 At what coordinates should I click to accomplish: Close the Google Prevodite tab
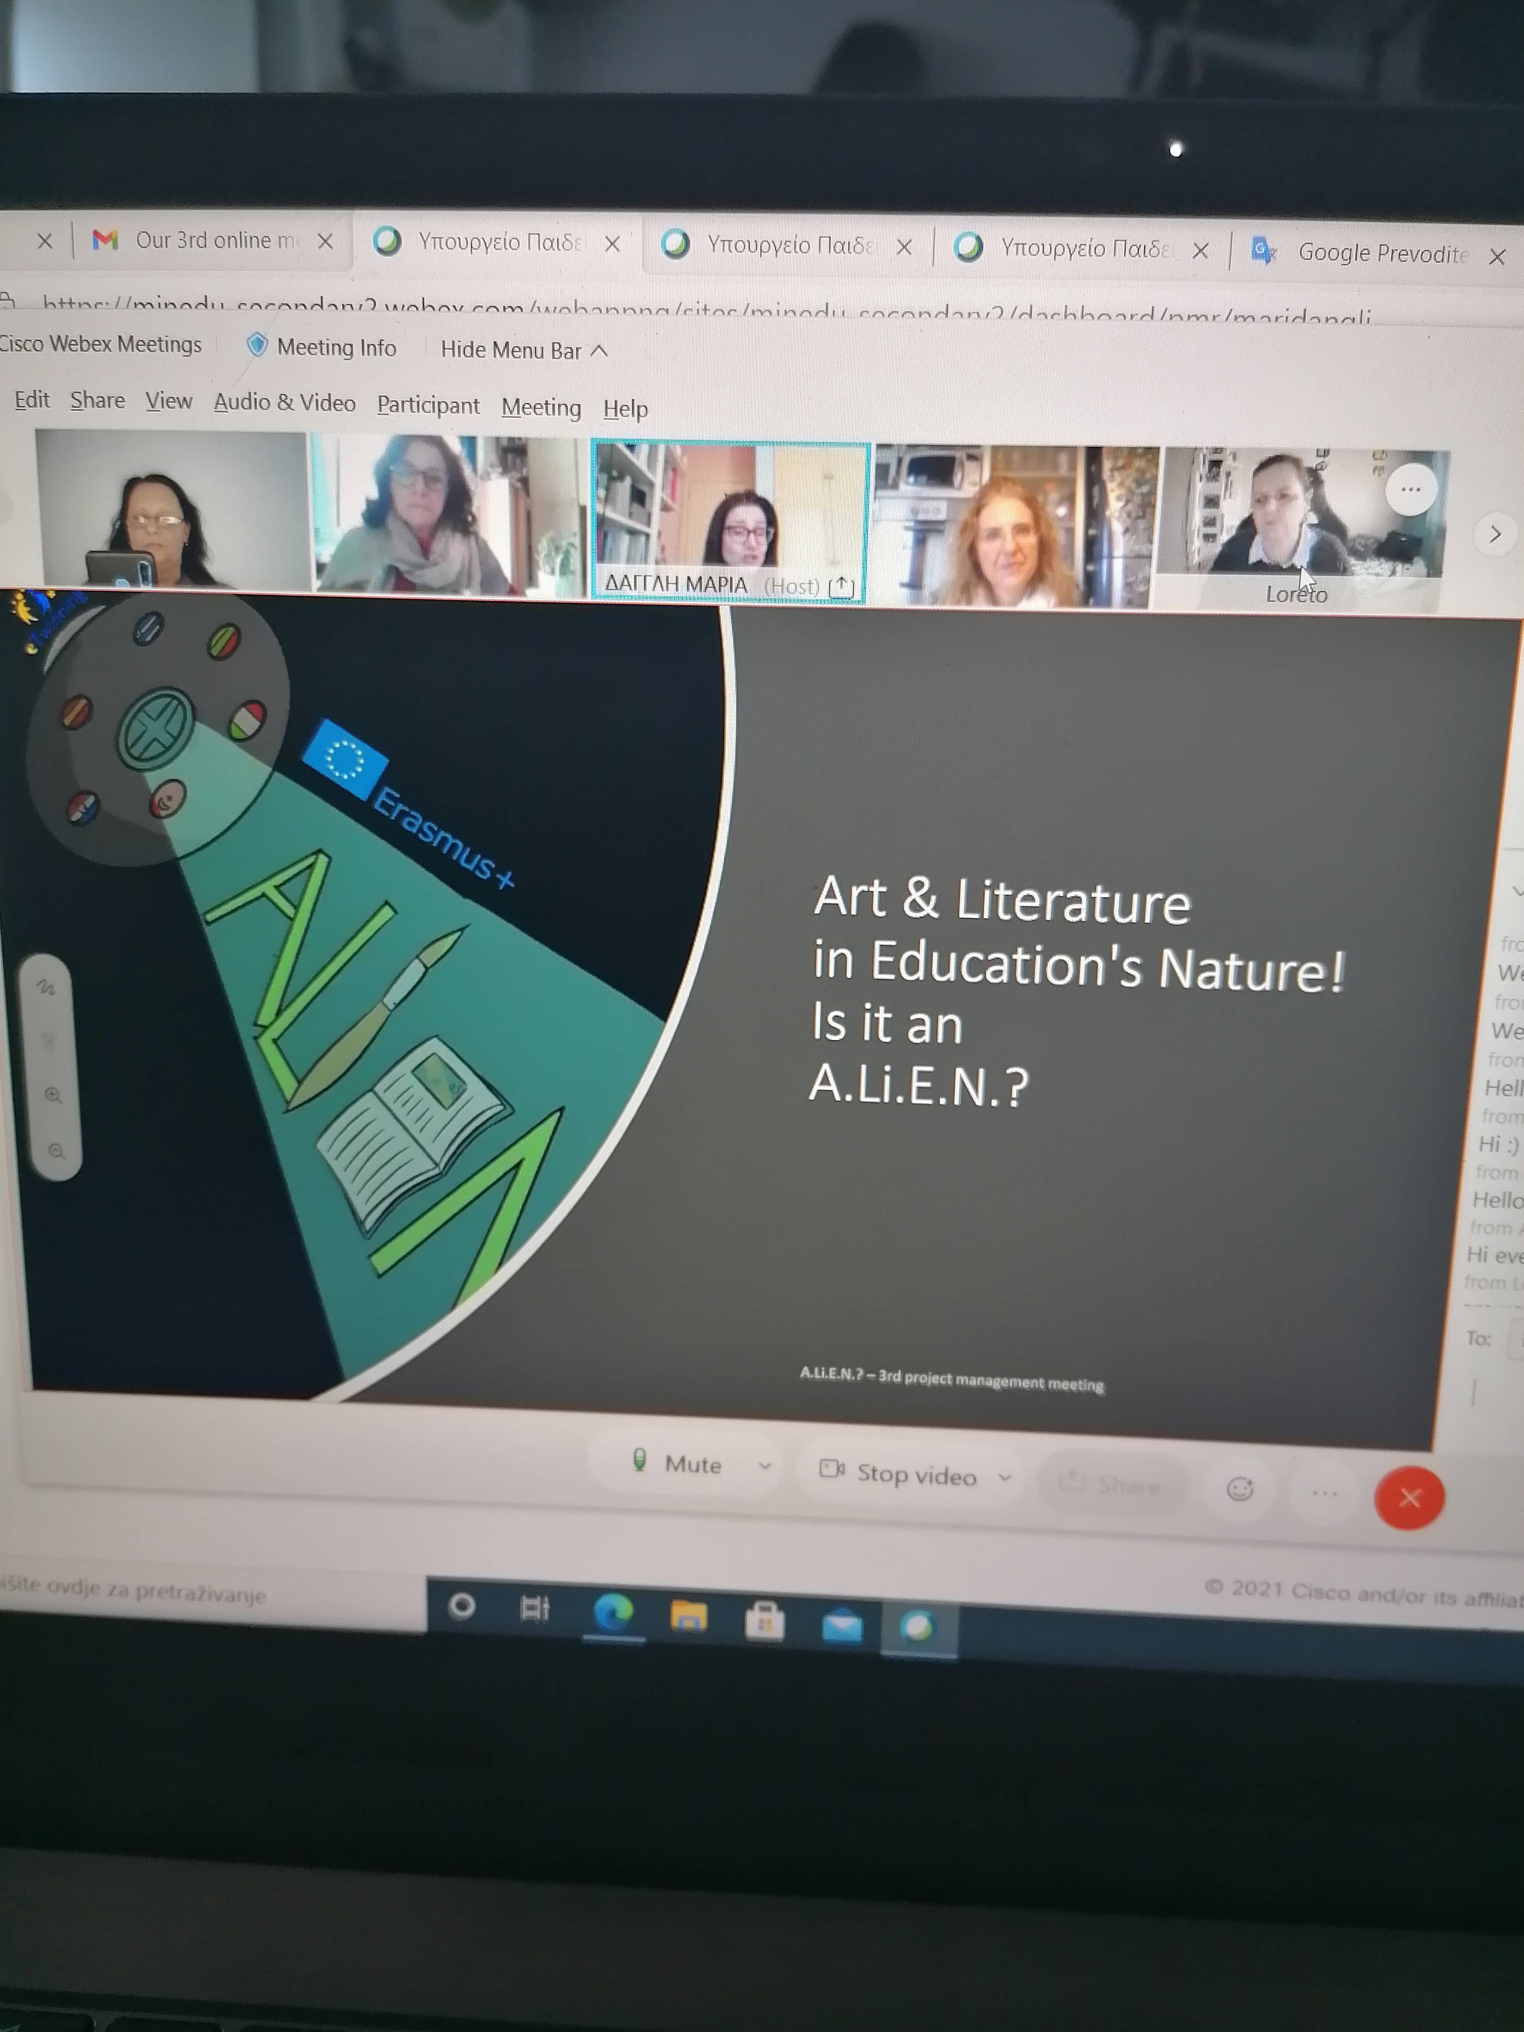[x=1497, y=257]
